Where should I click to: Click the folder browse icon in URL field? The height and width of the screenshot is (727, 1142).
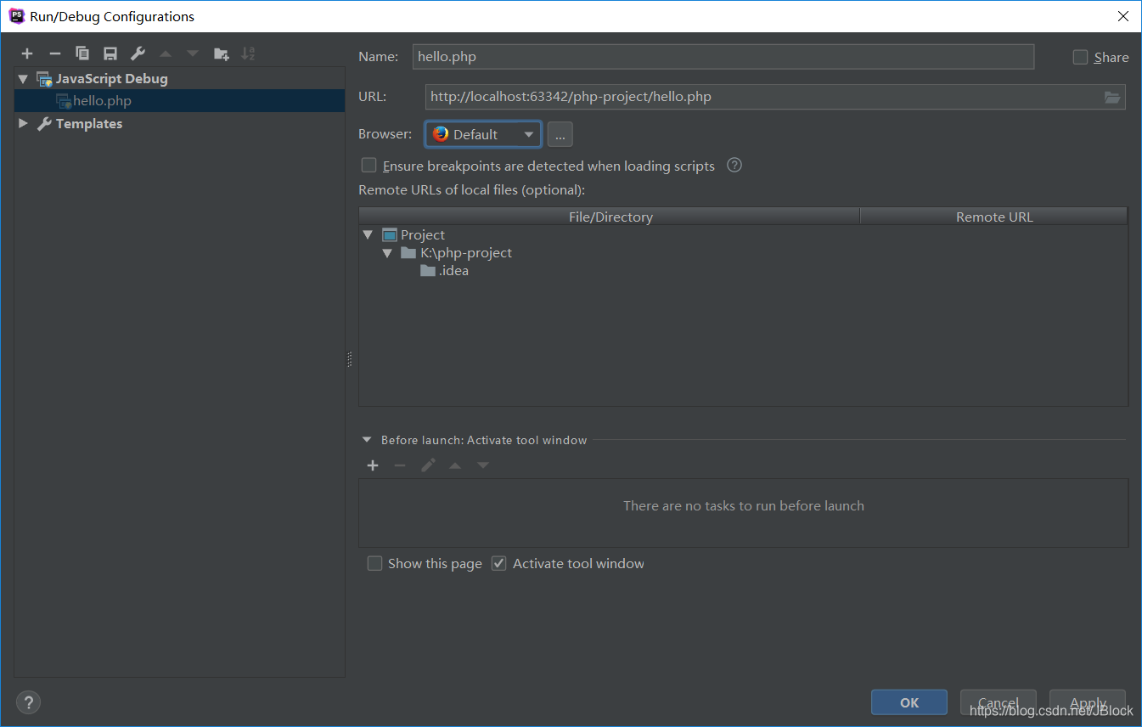[x=1112, y=97]
